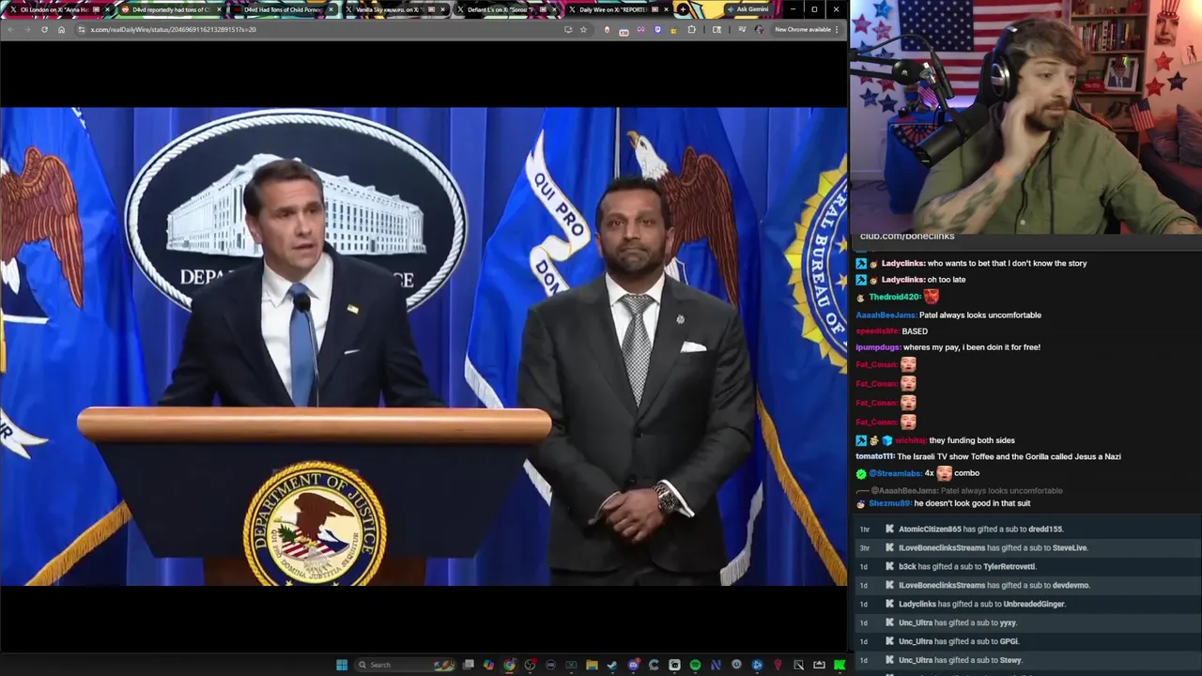Click 'BASED' chat message text
The height and width of the screenshot is (676, 1202).
(x=915, y=330)
